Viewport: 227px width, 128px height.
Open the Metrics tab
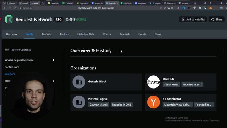coord(64,34)
